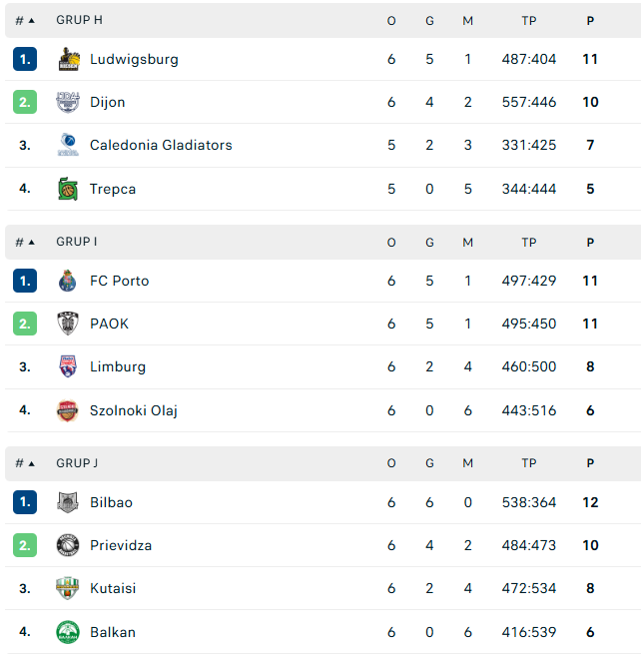Open the Caledonia Gladiators logo
641x663 pixels.
(68, 145)
